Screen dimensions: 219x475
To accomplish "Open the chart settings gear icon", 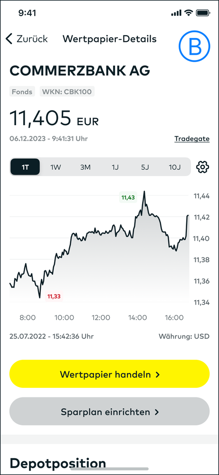I will click(x=203, y=167).
